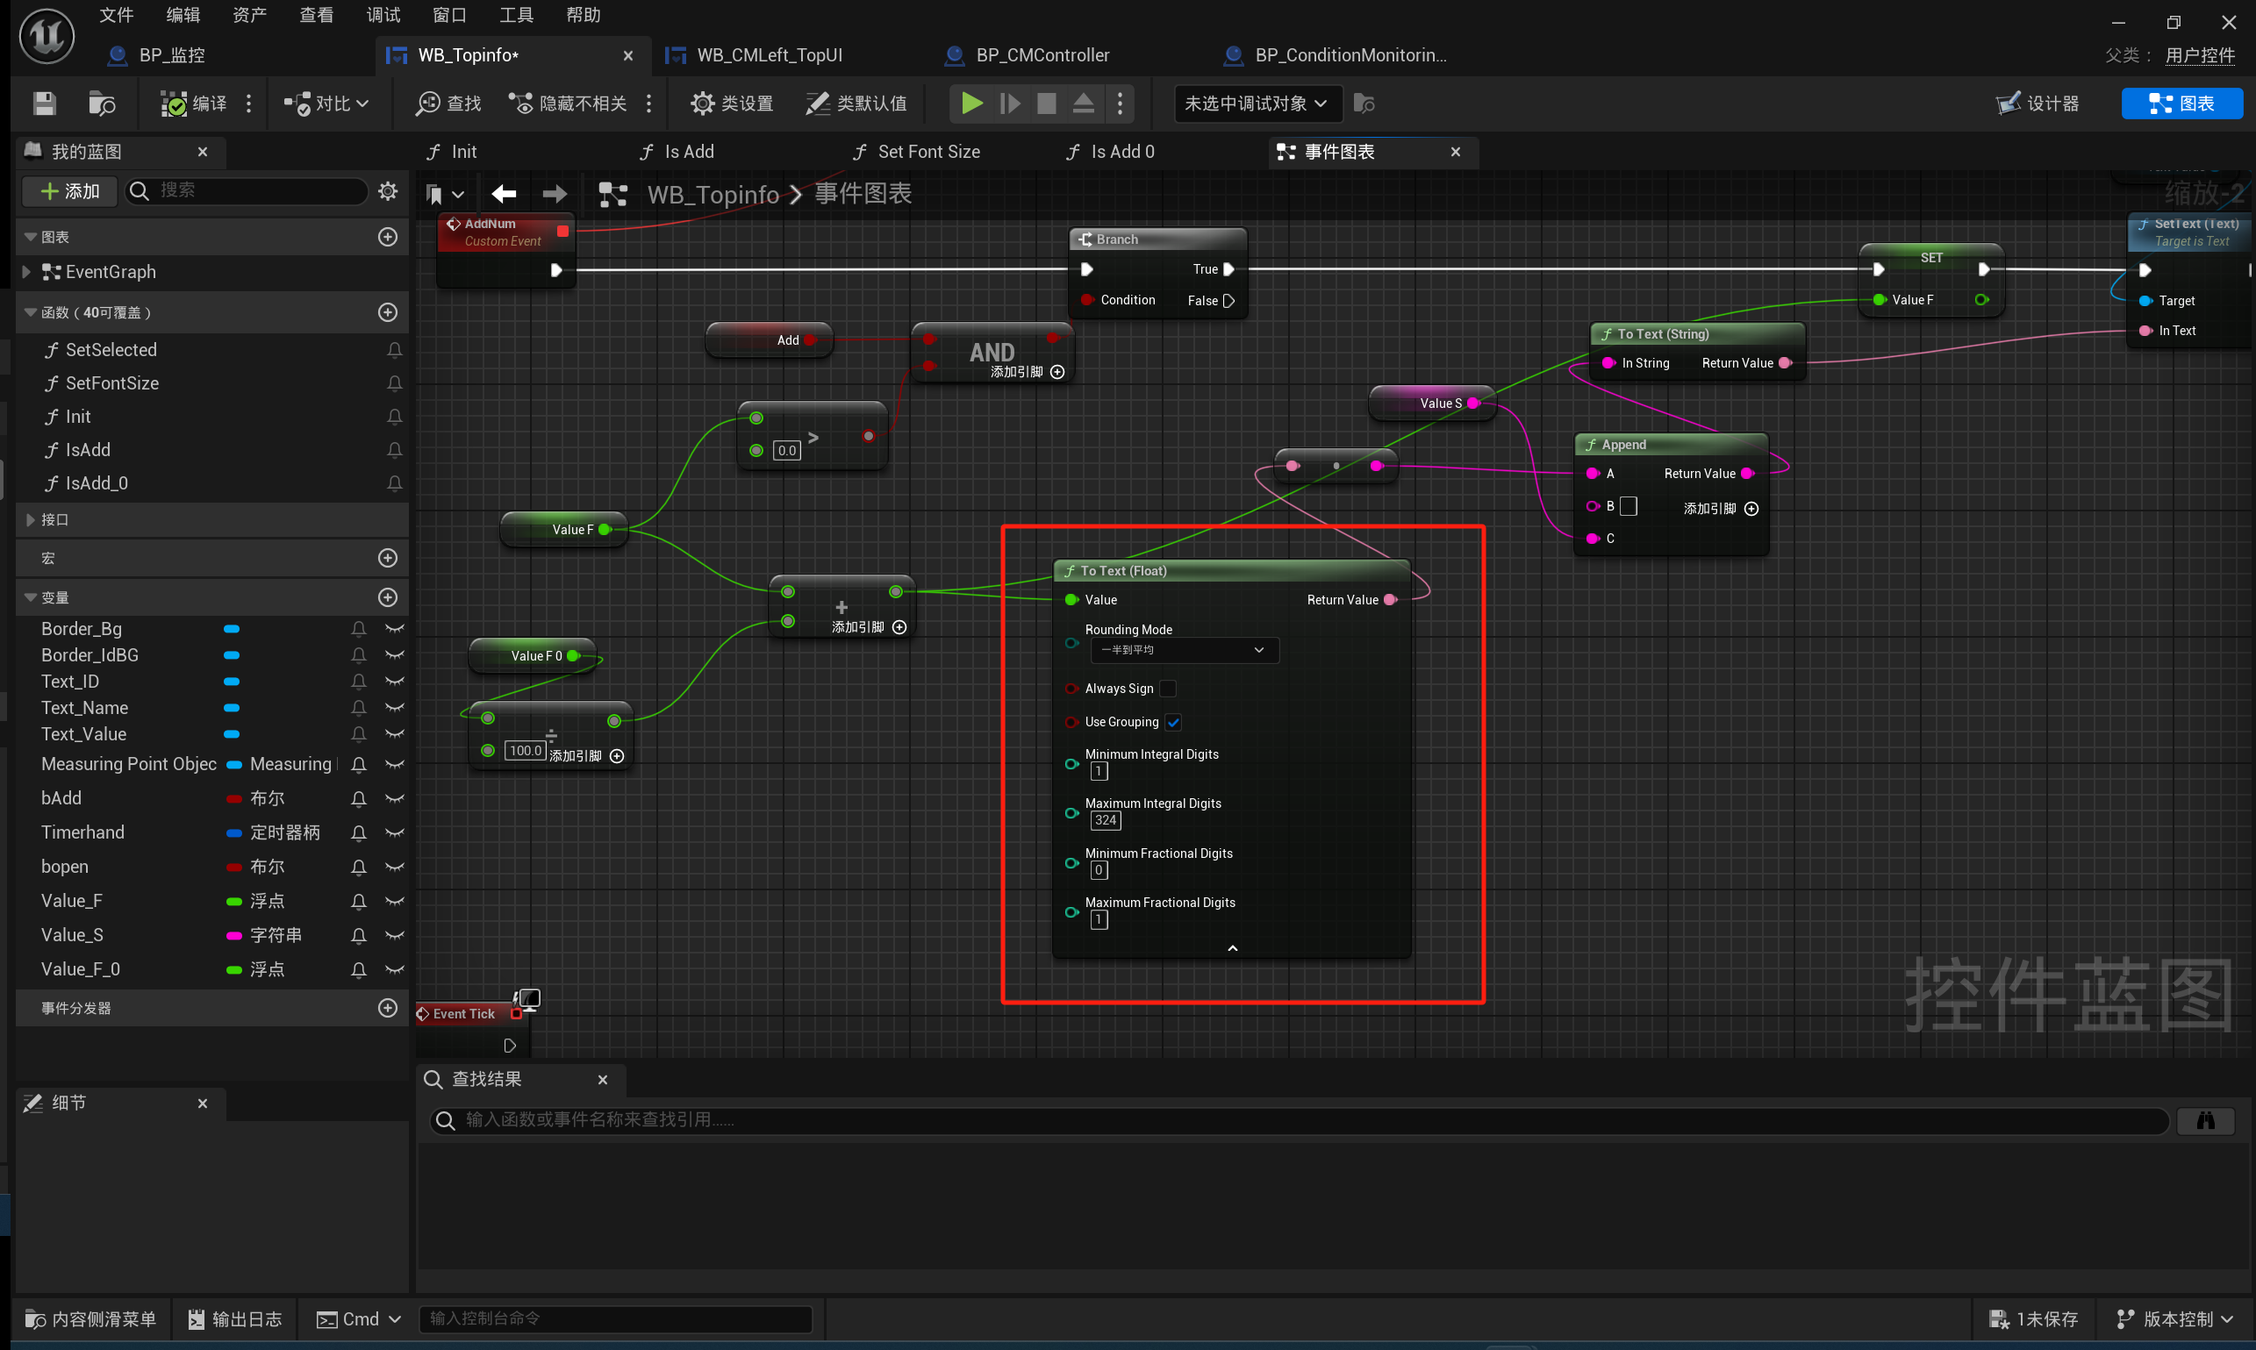This screenshot has width=2256, height=1350.
Task: Open Class Settings (类设置)
Action: pos(732,104)
